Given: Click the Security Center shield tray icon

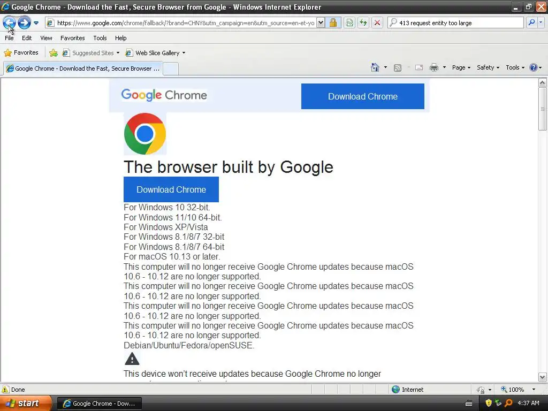Looking at the screenshot, I should (x=489, y=403).
